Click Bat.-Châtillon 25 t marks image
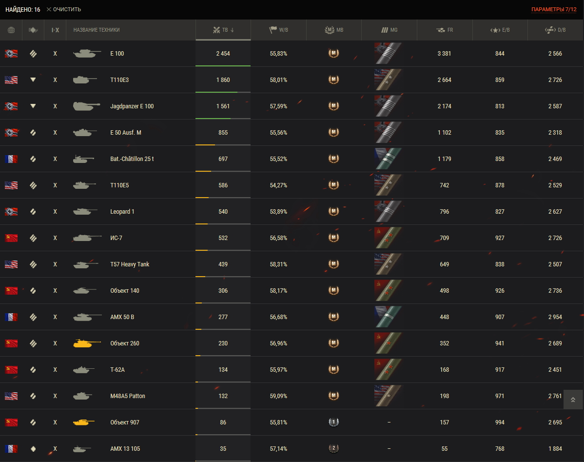 click(x=388, y=159)
